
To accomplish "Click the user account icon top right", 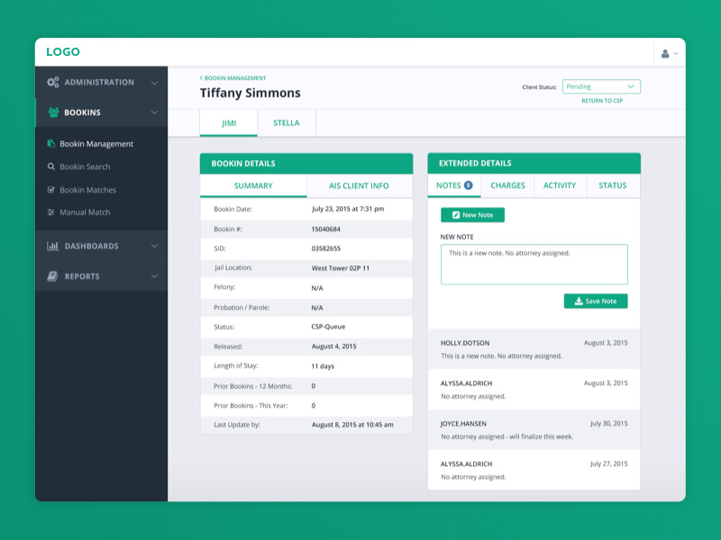I will click(x=667, y=53).
